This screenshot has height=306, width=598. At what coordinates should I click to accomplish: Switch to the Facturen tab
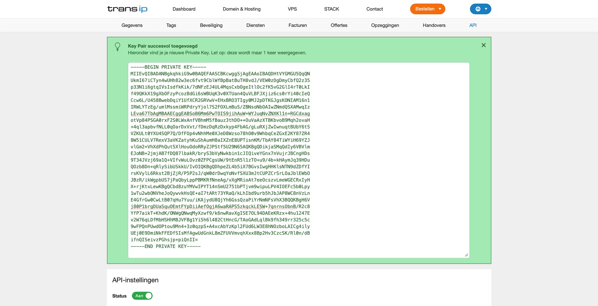click(x=298, y=25)
